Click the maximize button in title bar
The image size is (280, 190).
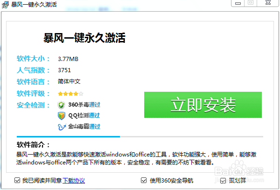(x=251, y=3)
